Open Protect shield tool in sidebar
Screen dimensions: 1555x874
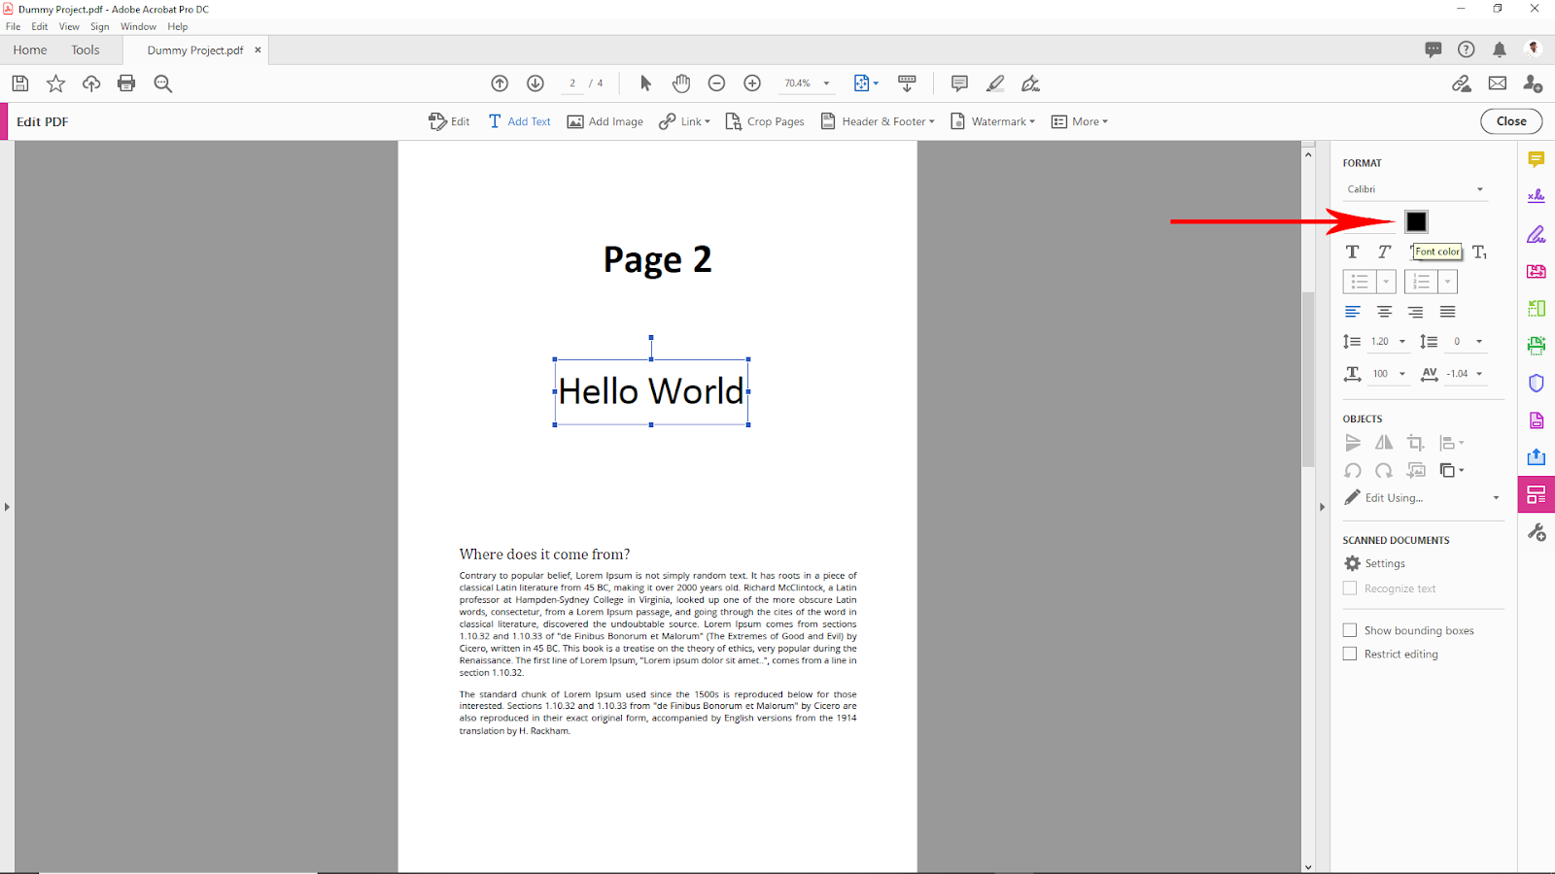click(1537, 383)
